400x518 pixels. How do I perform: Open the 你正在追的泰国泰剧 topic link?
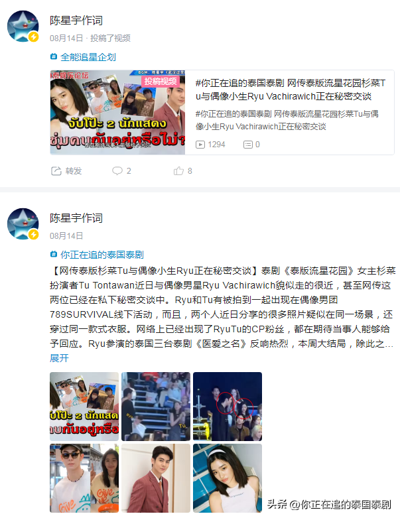click(x=102, y=255)
